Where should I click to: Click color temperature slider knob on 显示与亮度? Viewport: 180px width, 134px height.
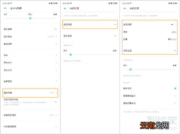pyautogui.click(x=30, y=18)
